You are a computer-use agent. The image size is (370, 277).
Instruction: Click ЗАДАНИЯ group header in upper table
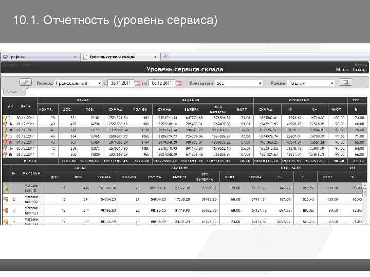click(x=191, y=100)
